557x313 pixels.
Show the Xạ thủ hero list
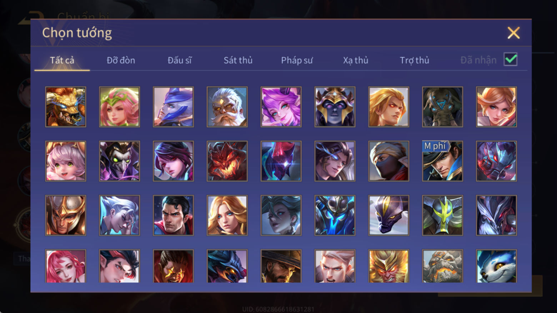pyautogui.click(x=356, y=60)
